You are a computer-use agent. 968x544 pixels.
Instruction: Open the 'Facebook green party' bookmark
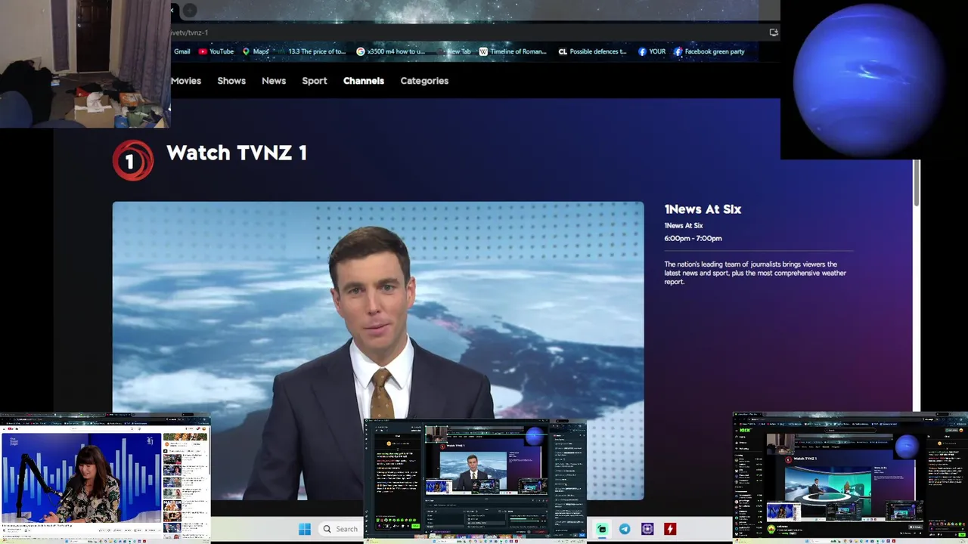709,51
